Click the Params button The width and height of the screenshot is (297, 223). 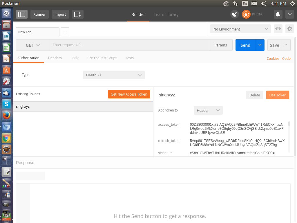221,45
